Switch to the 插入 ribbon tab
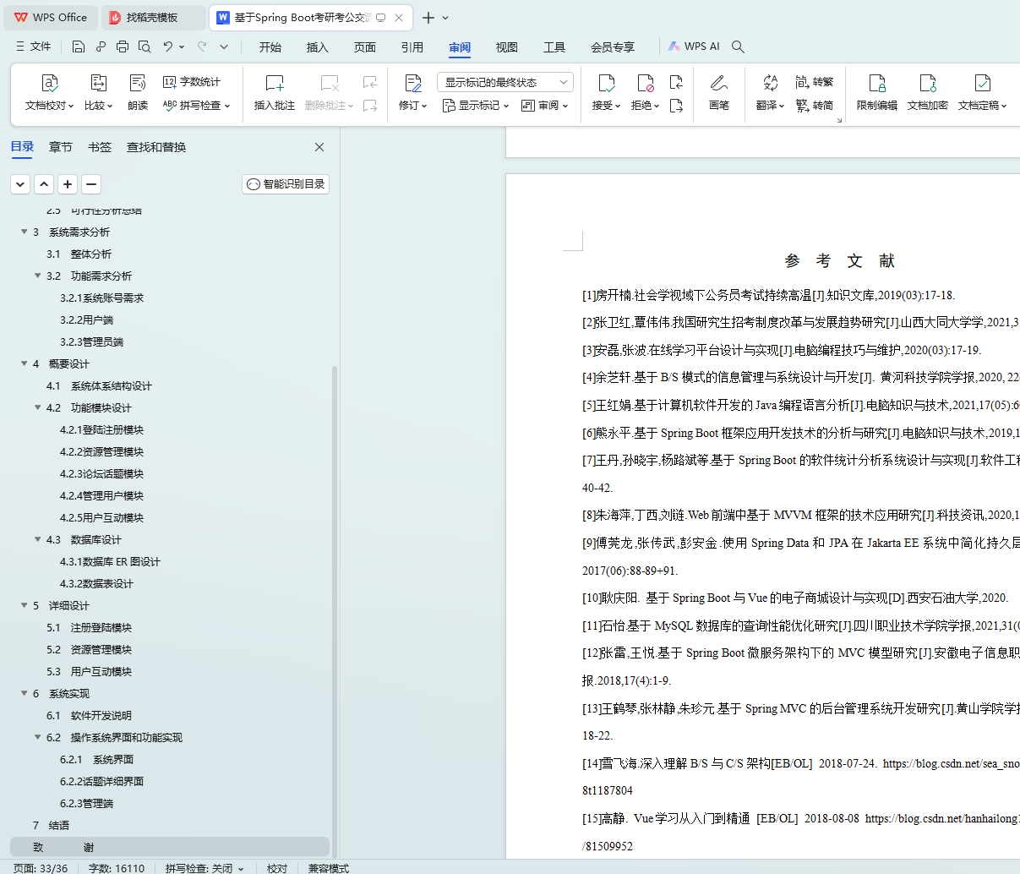The width and height of the screenshot is (1020, 874). [318, 47]
